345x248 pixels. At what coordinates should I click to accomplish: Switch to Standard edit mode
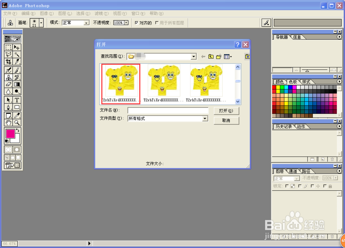pyautogui.click(x=8, y=150)
